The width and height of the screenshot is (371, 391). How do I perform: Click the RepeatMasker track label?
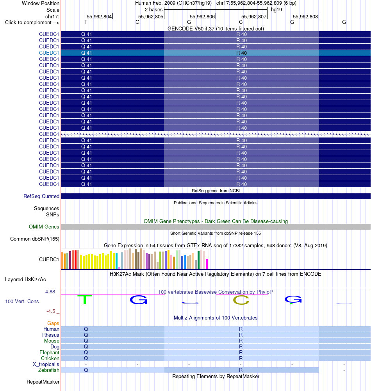coord(43,382)
